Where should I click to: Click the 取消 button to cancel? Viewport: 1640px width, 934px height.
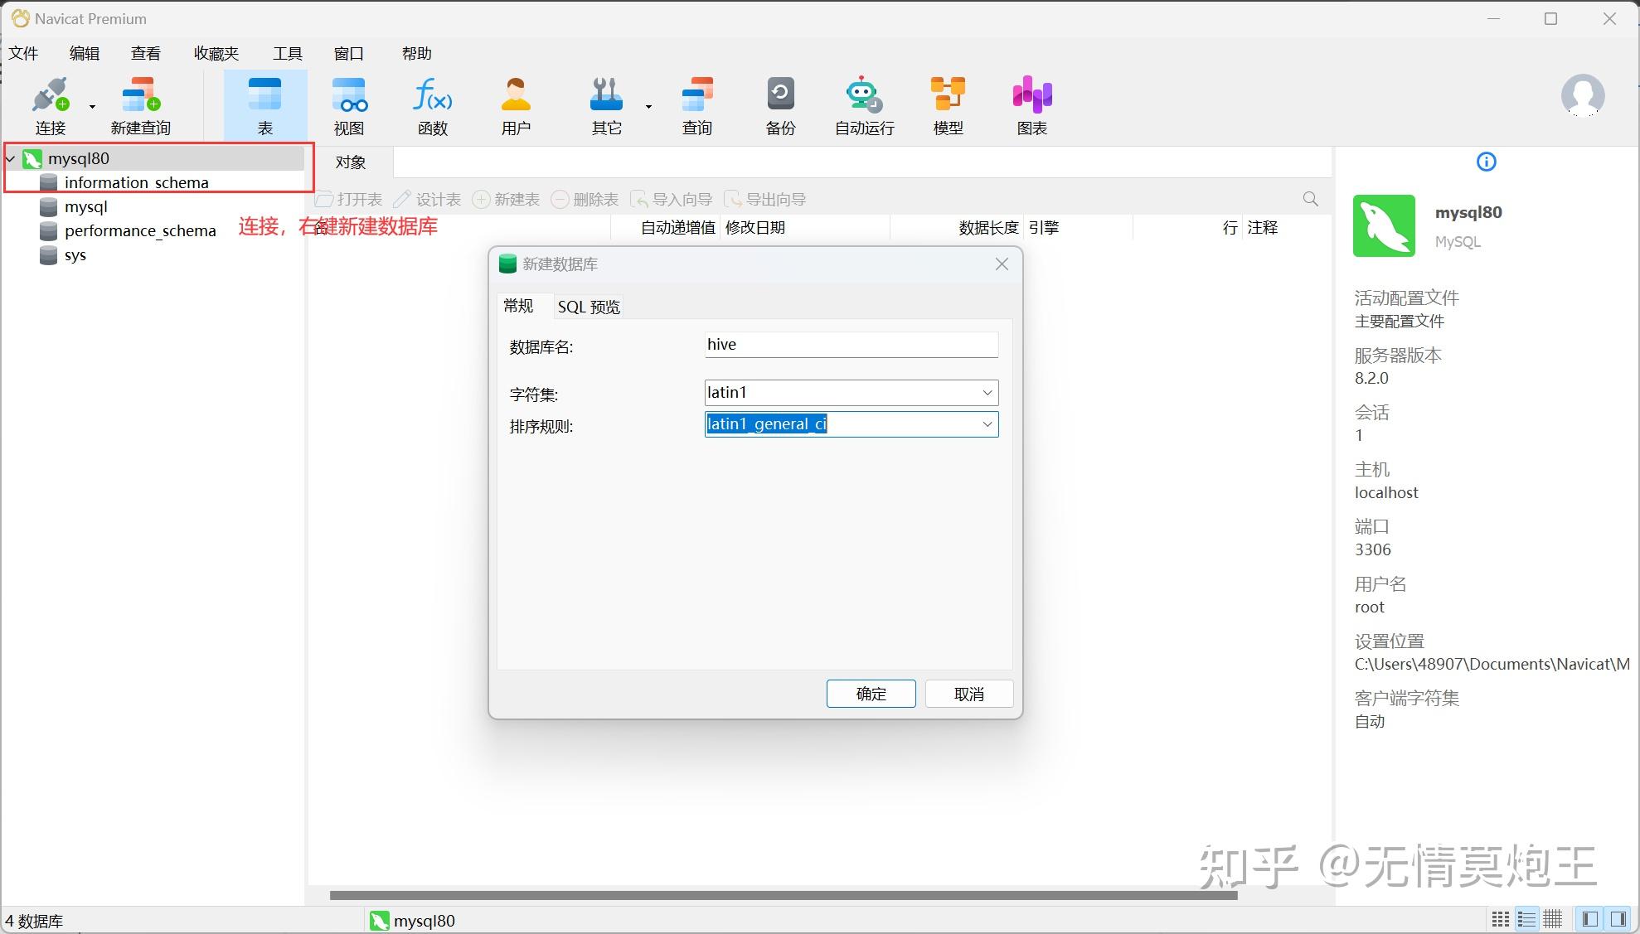tap(968, 694)
